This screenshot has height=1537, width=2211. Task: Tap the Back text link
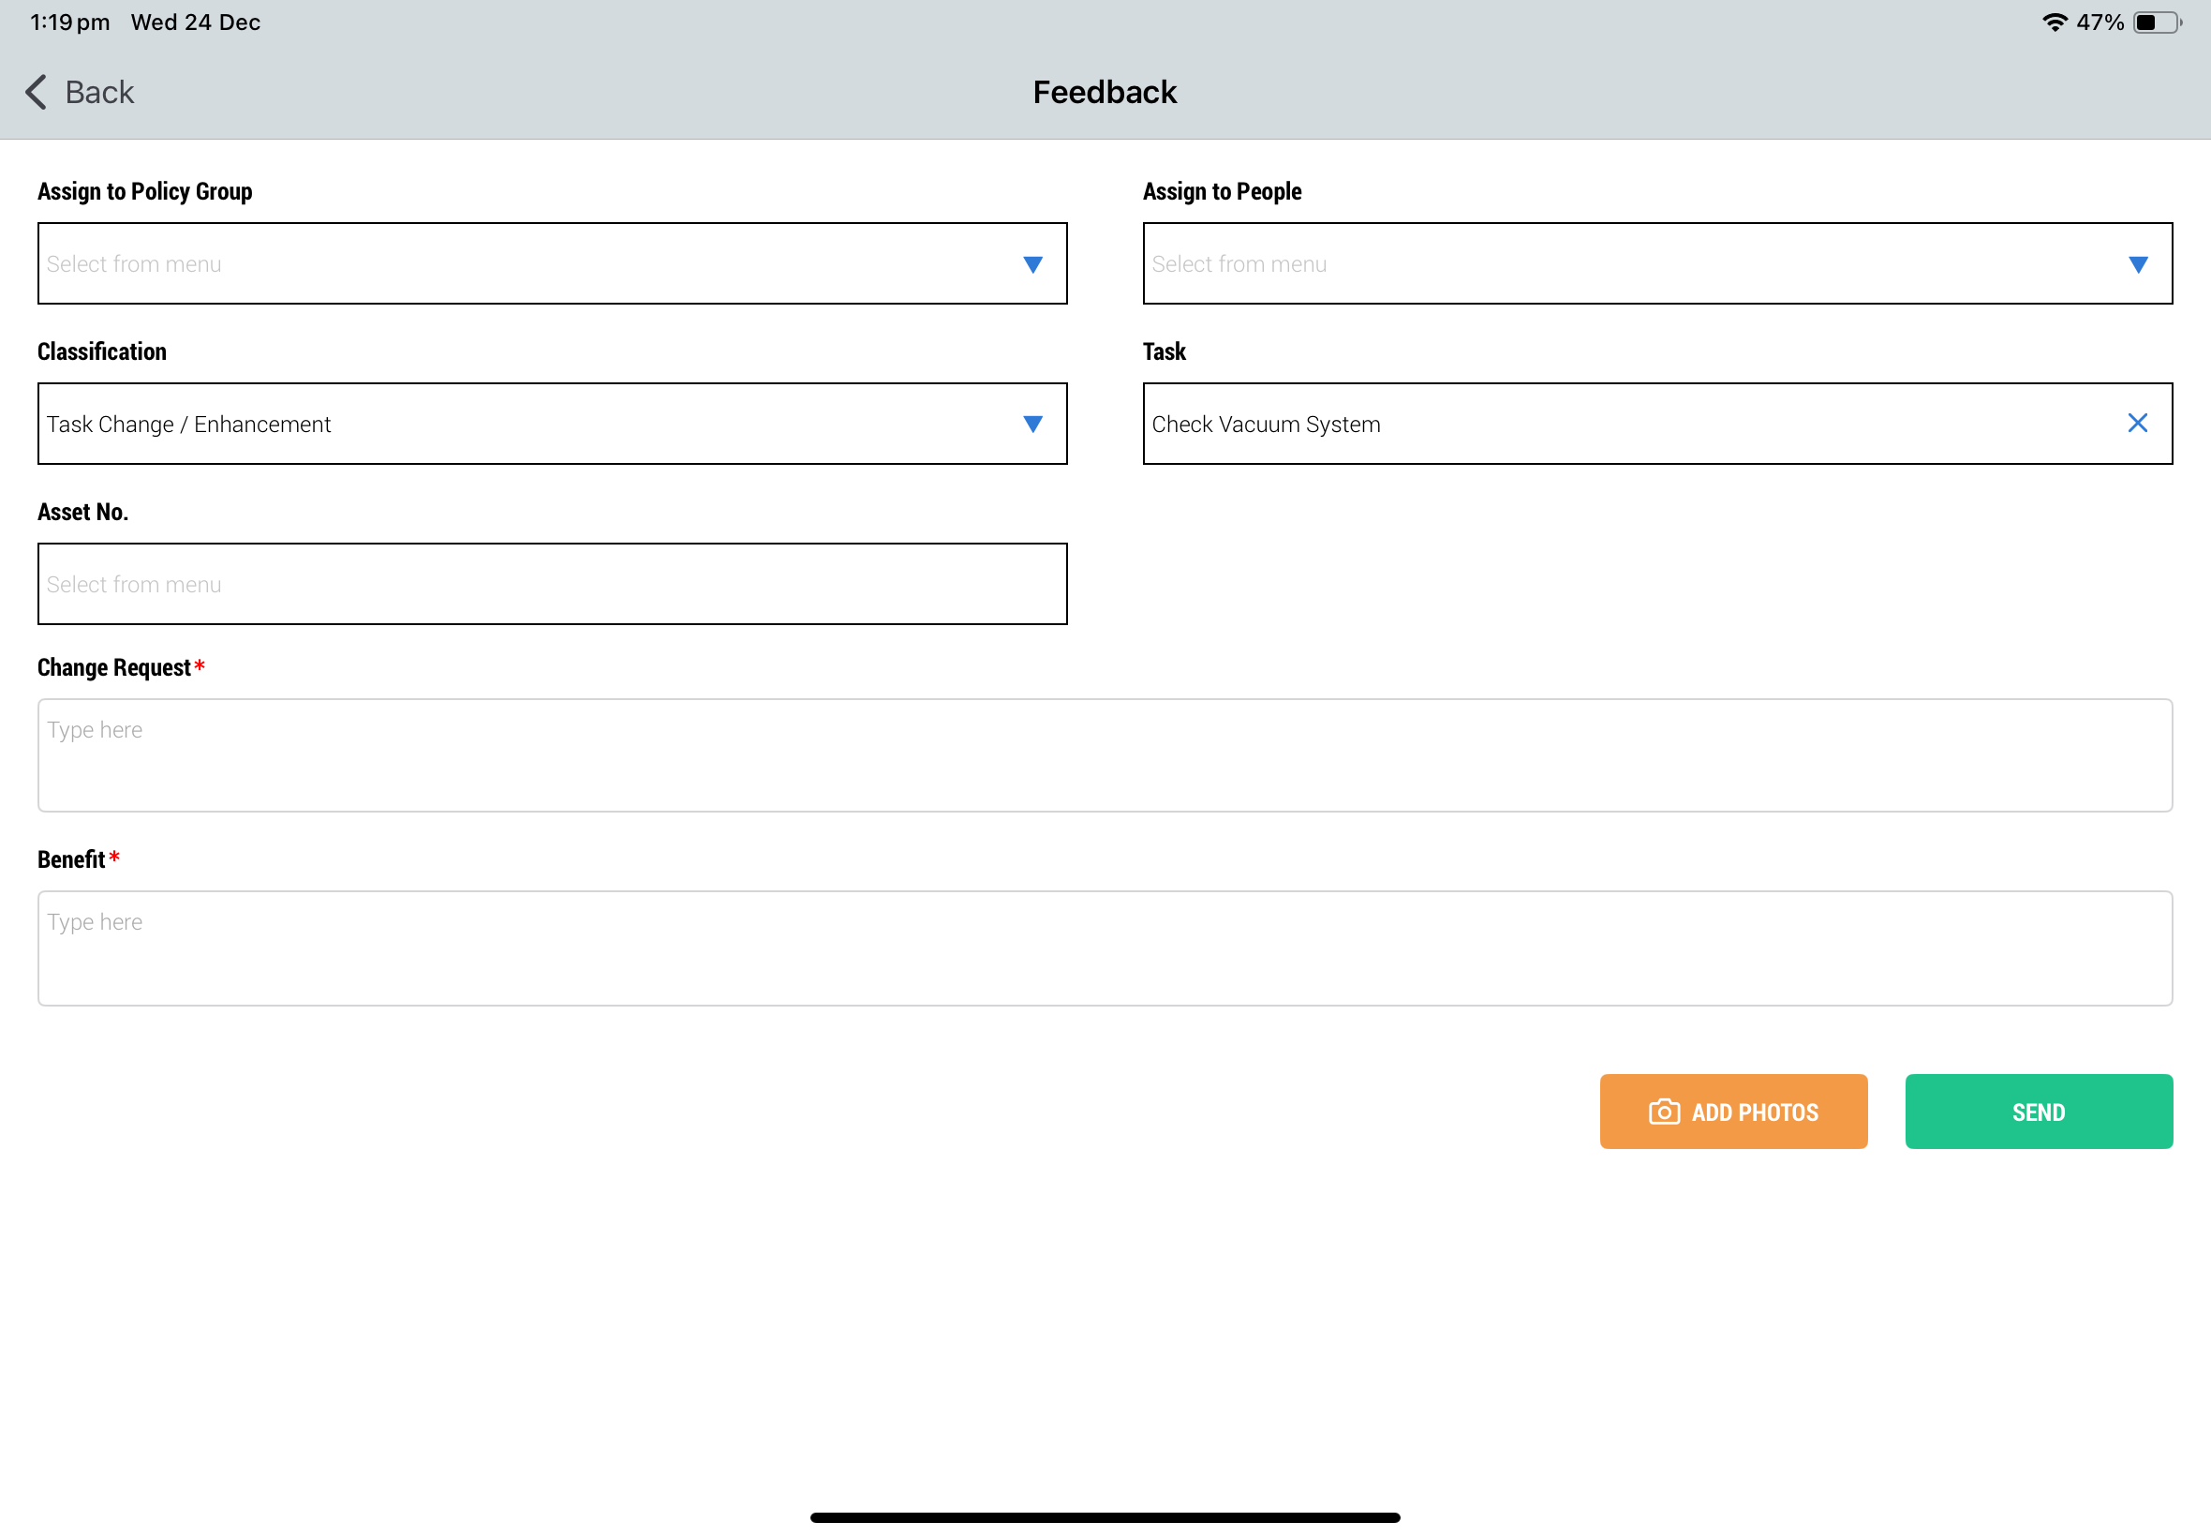pyautogui.click(x=99, y=93)
